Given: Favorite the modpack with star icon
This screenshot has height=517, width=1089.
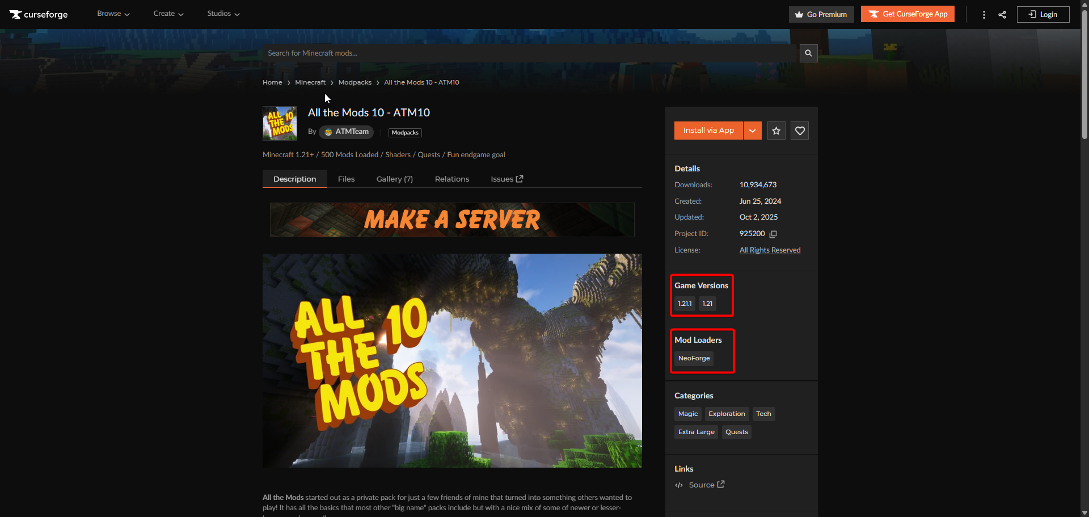Looking at the screenshot, I should click(776, 131).
